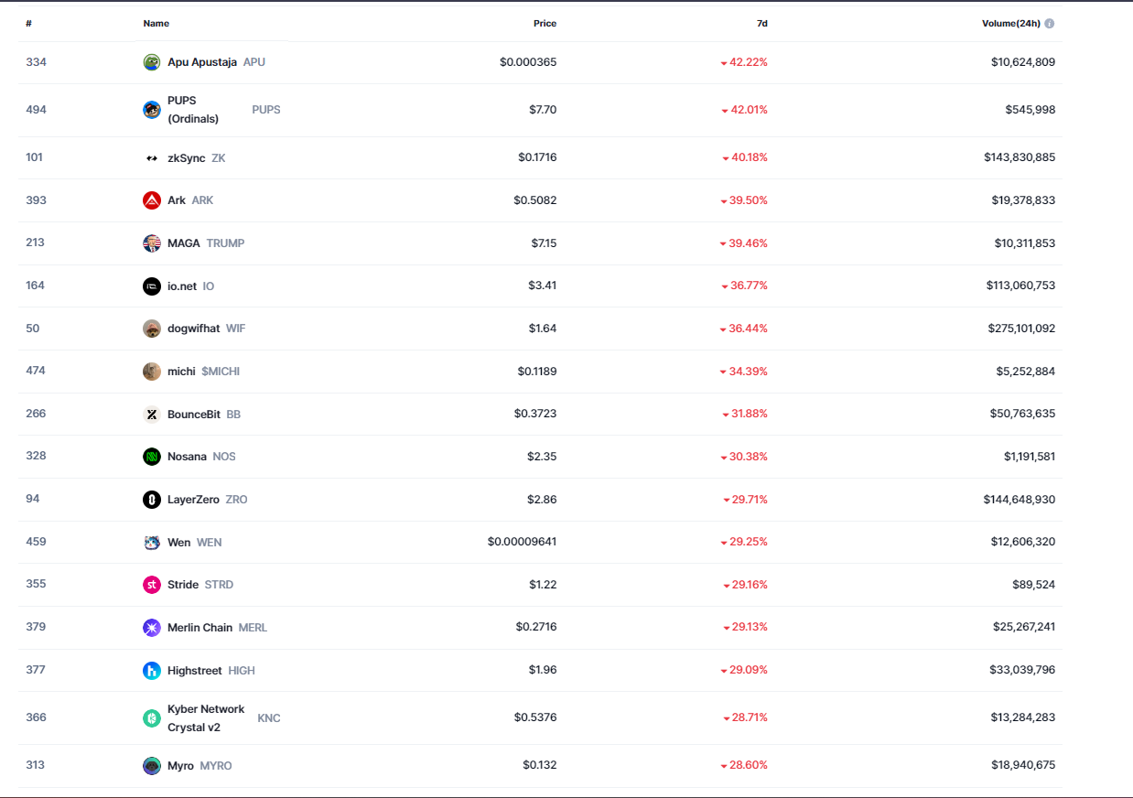1133x798 pixels.
Task: Open the Merlin Chain coin link
Action: coord(200,628)
